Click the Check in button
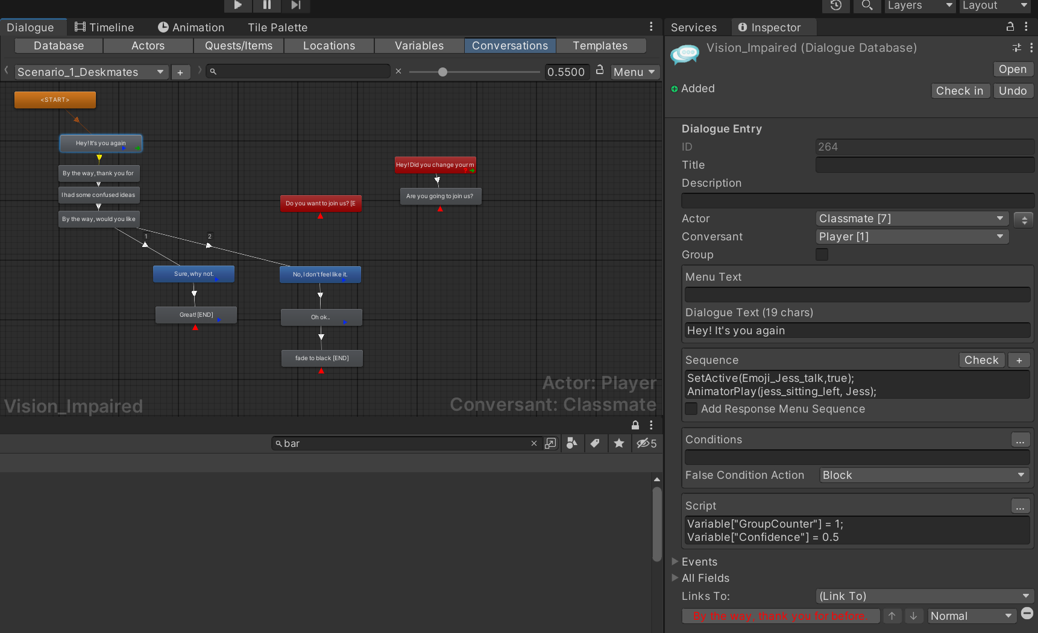Viewport: 1038px width, 633px height. pos(960,91)
